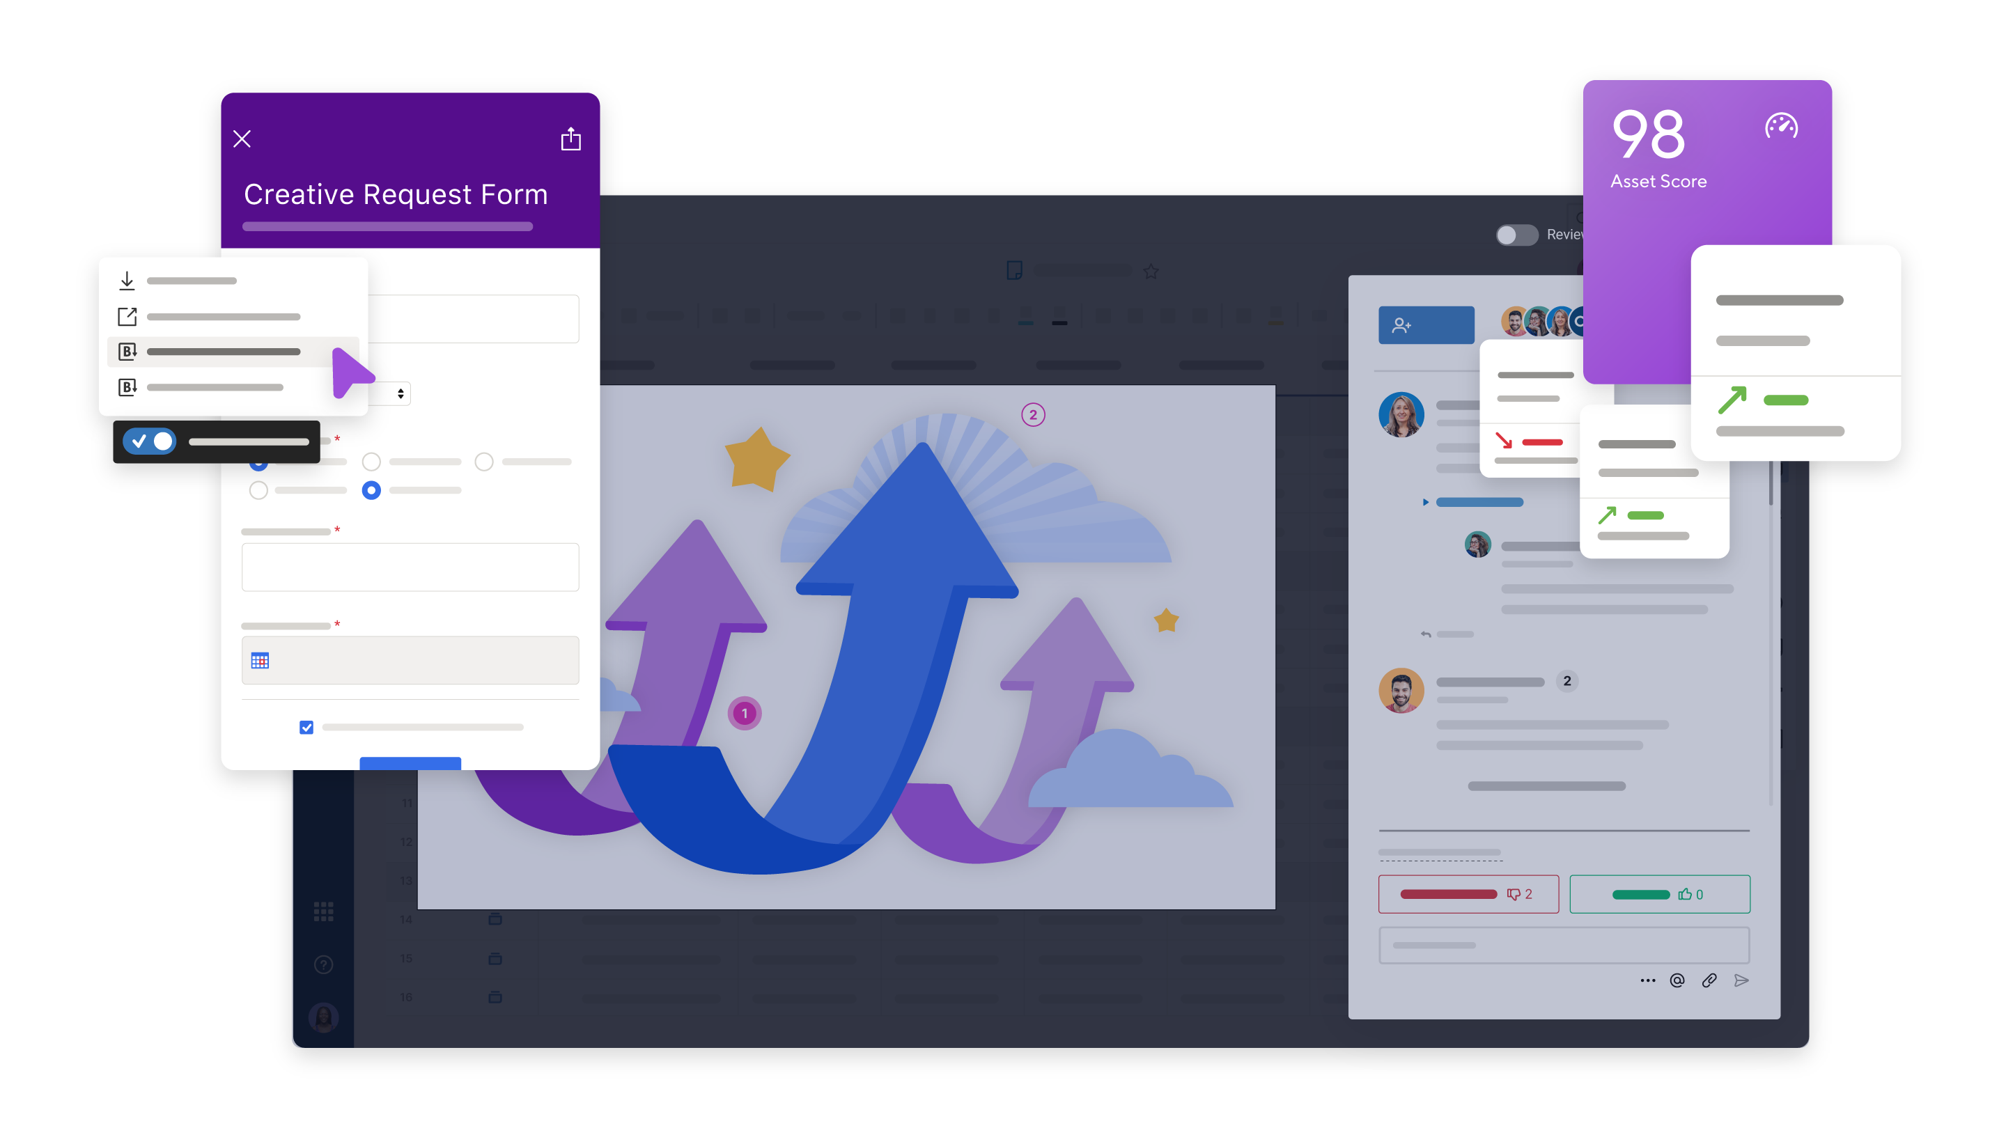Click the link icon in comment toolbar

point(1709,980)
